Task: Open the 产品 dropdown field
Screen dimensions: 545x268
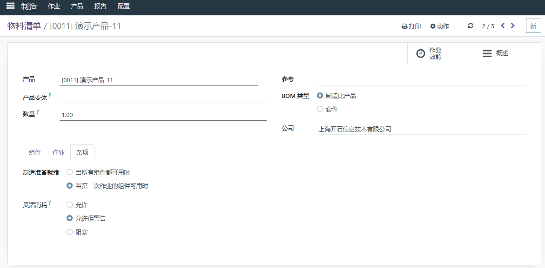Action: (159, 80)
